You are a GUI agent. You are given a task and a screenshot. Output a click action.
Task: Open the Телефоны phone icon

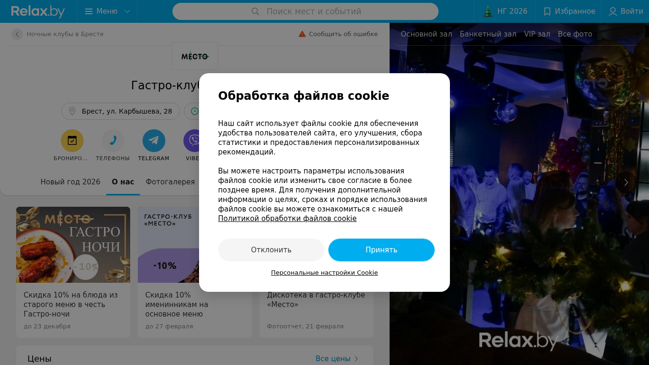pos(113,141)
